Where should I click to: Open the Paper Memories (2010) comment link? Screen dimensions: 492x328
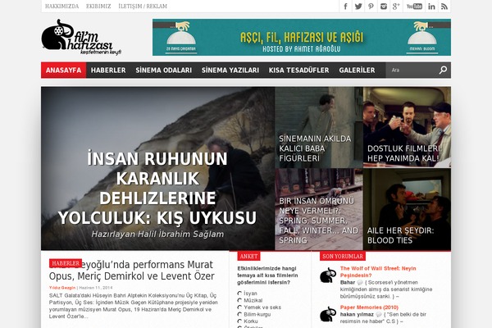click(x=369, y=307)
